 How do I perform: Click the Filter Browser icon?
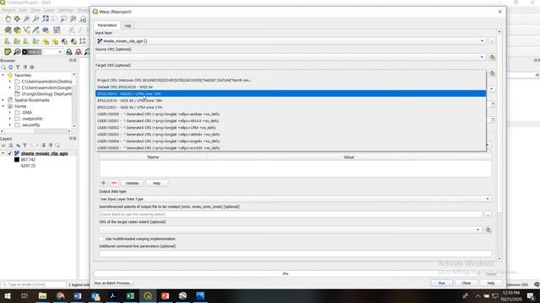18,67
